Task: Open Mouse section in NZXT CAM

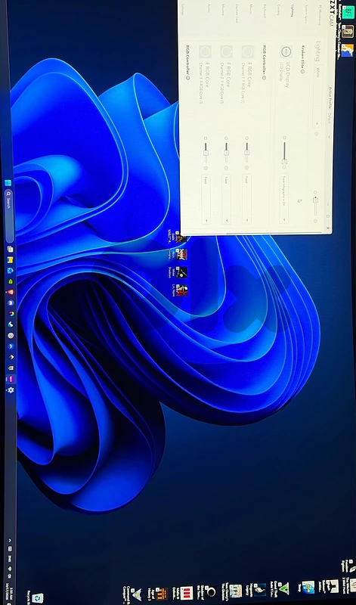Action: pyautogui.click(x=250, y=9)
